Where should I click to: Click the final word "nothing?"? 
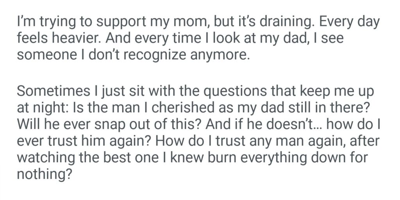coord(45,173)
